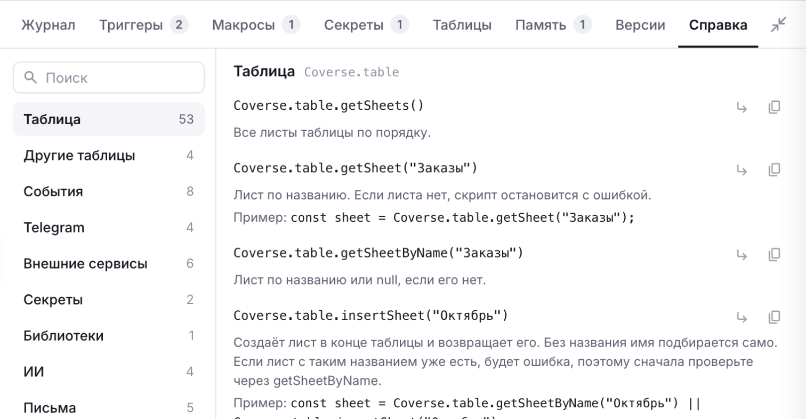Screen dimensions: 806x419
Task: Copy the getSheets() snippet
Action: click(774, 107)
